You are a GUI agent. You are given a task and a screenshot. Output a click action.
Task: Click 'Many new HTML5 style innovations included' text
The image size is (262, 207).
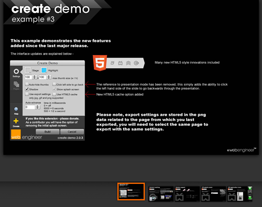tap(187, 62)
